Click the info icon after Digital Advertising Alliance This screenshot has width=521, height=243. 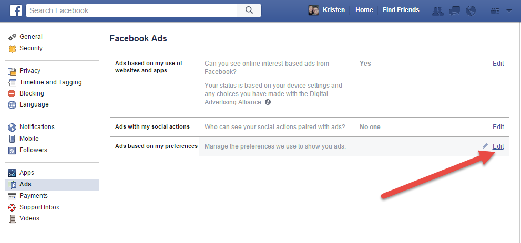pos(268,102)
